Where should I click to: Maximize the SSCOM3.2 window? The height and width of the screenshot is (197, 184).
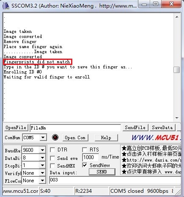coord(156,4)
